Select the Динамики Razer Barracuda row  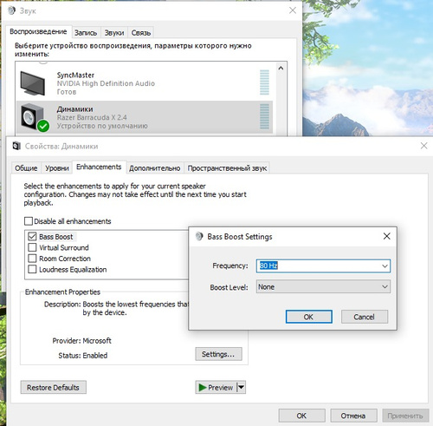coord(145,117)
